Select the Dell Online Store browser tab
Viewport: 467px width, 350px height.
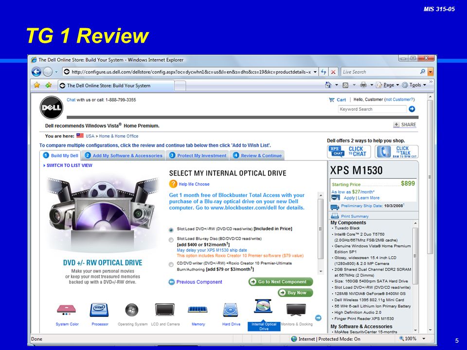pyautogui.click(x=116, y=86)
